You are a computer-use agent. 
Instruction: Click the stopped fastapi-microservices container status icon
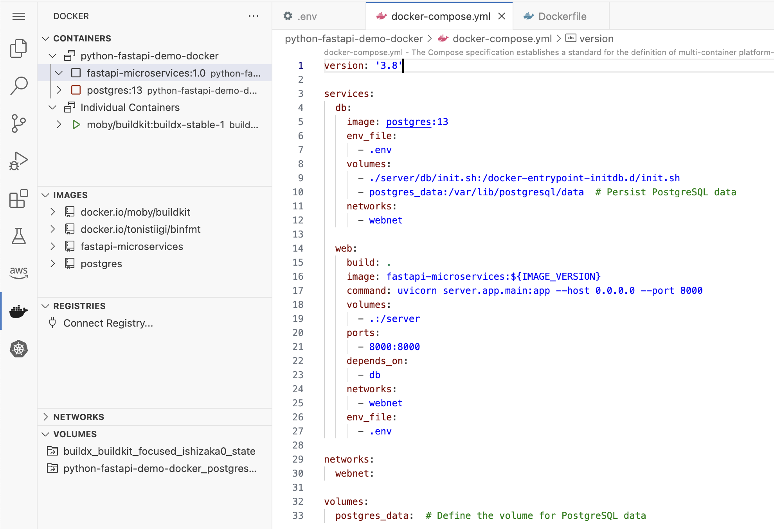76,73
